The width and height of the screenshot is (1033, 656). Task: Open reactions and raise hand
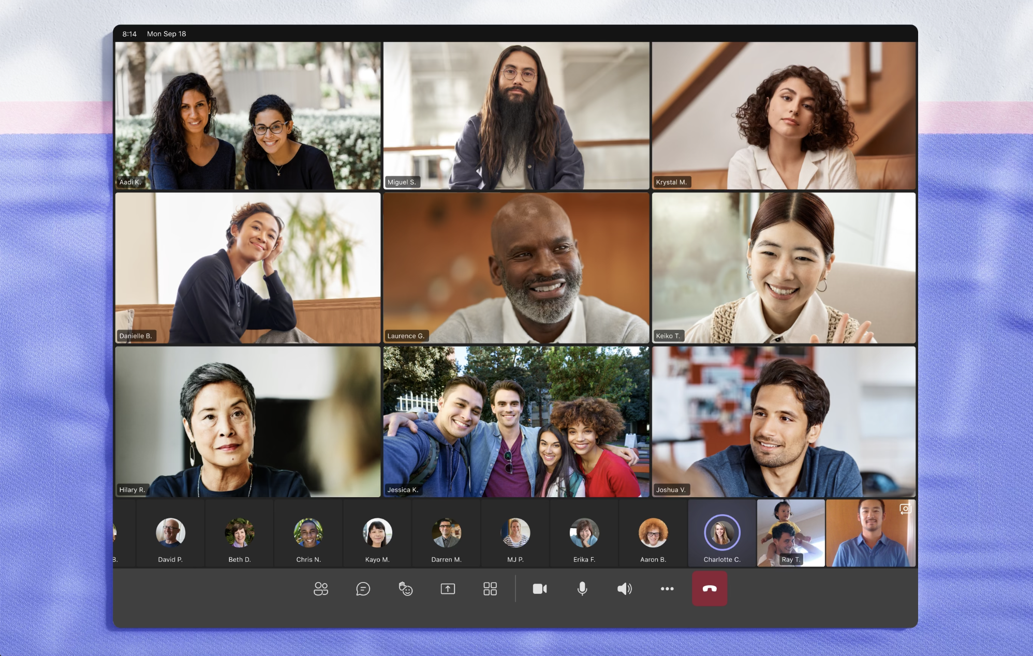click(x=405, y=589)
